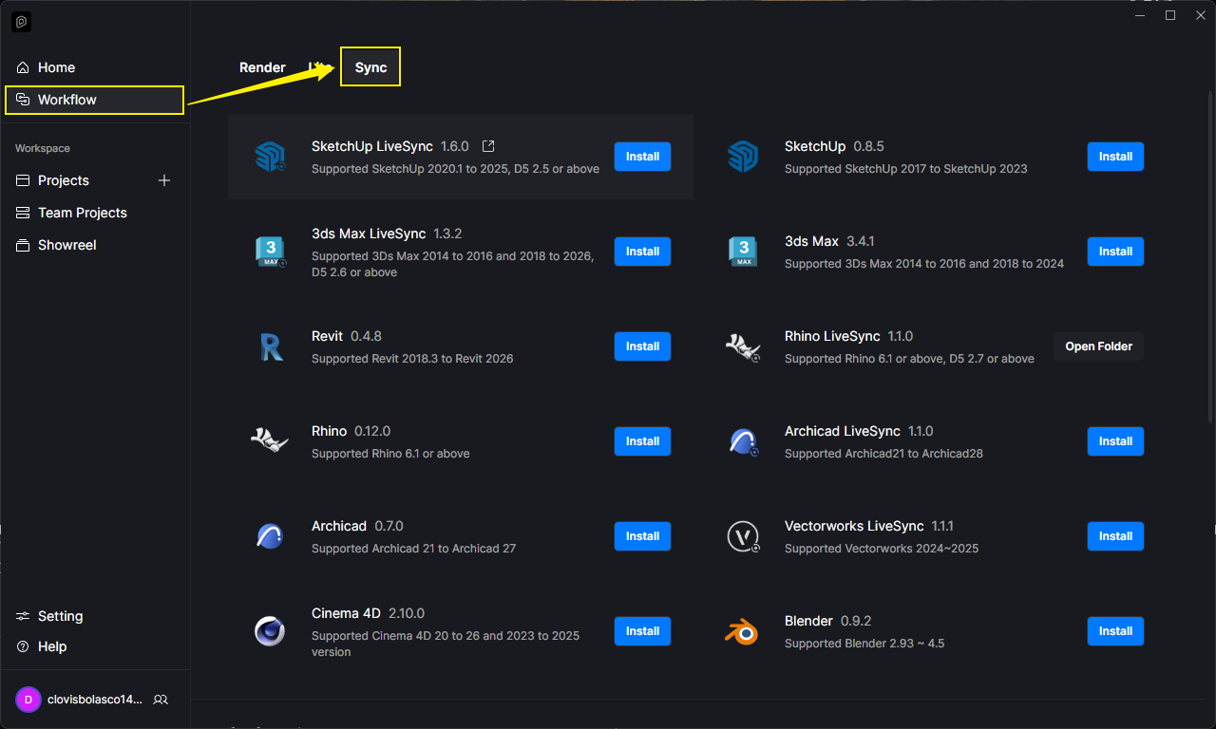Install 3ds Max LiveSync 1.3.2

coord(642,252)
